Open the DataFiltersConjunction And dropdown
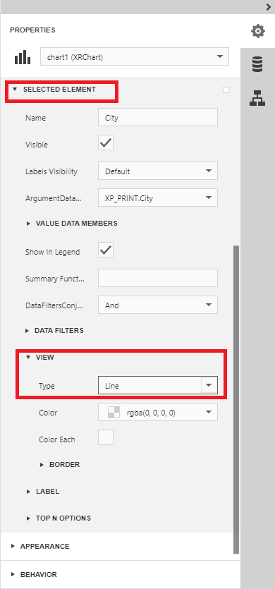 [158, 305]
